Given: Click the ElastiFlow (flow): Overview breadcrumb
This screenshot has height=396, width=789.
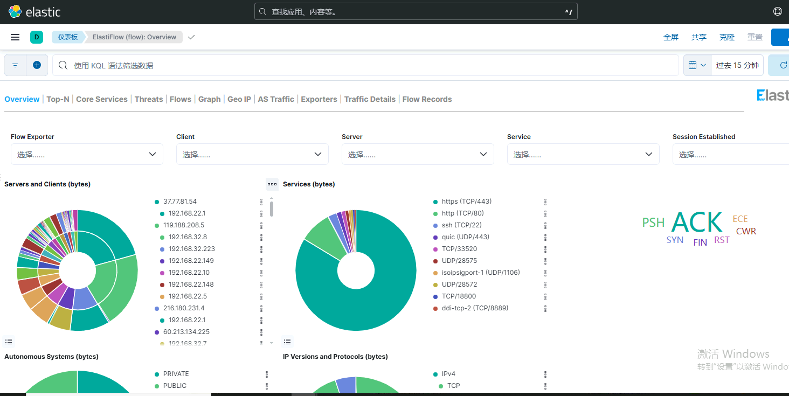Looking at the screenshot, I should pos(134,37).
